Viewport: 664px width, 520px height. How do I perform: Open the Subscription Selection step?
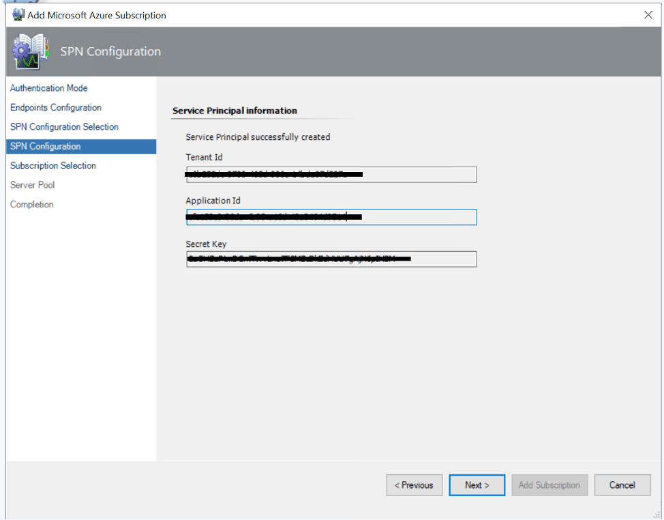coord(53,166)
